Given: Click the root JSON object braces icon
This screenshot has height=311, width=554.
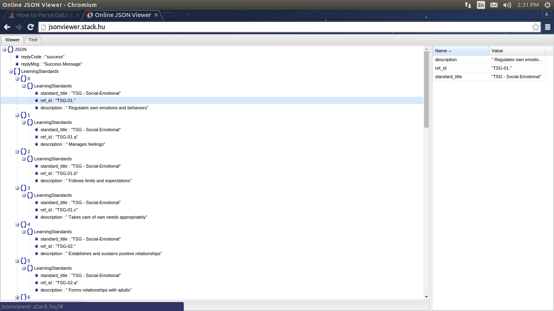Looking at the screenshot, I should [x=11, y=49].
